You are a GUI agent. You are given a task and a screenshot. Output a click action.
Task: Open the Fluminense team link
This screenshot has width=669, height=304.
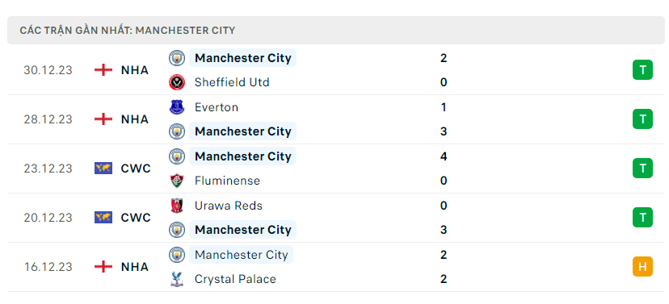[x=227, y=181]
